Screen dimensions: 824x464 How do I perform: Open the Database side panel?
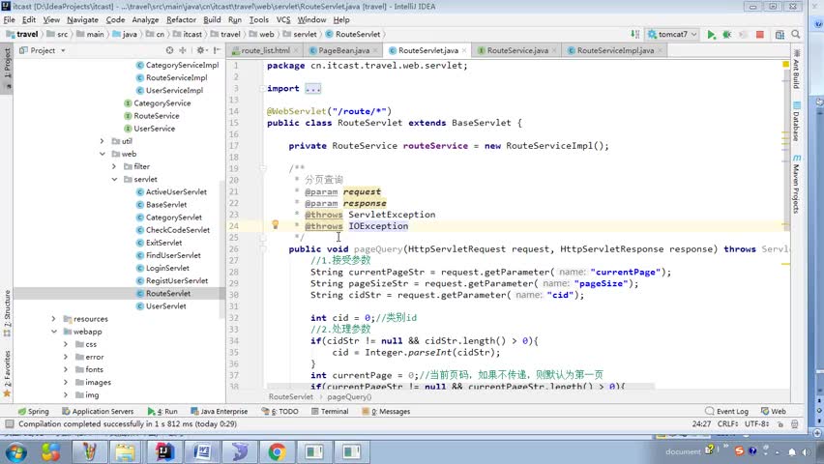796,122
